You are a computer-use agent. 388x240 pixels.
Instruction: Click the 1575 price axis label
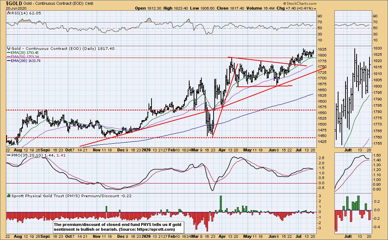(x=322, y=107)
